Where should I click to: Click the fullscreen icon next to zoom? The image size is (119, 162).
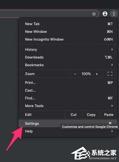[110, 74]
